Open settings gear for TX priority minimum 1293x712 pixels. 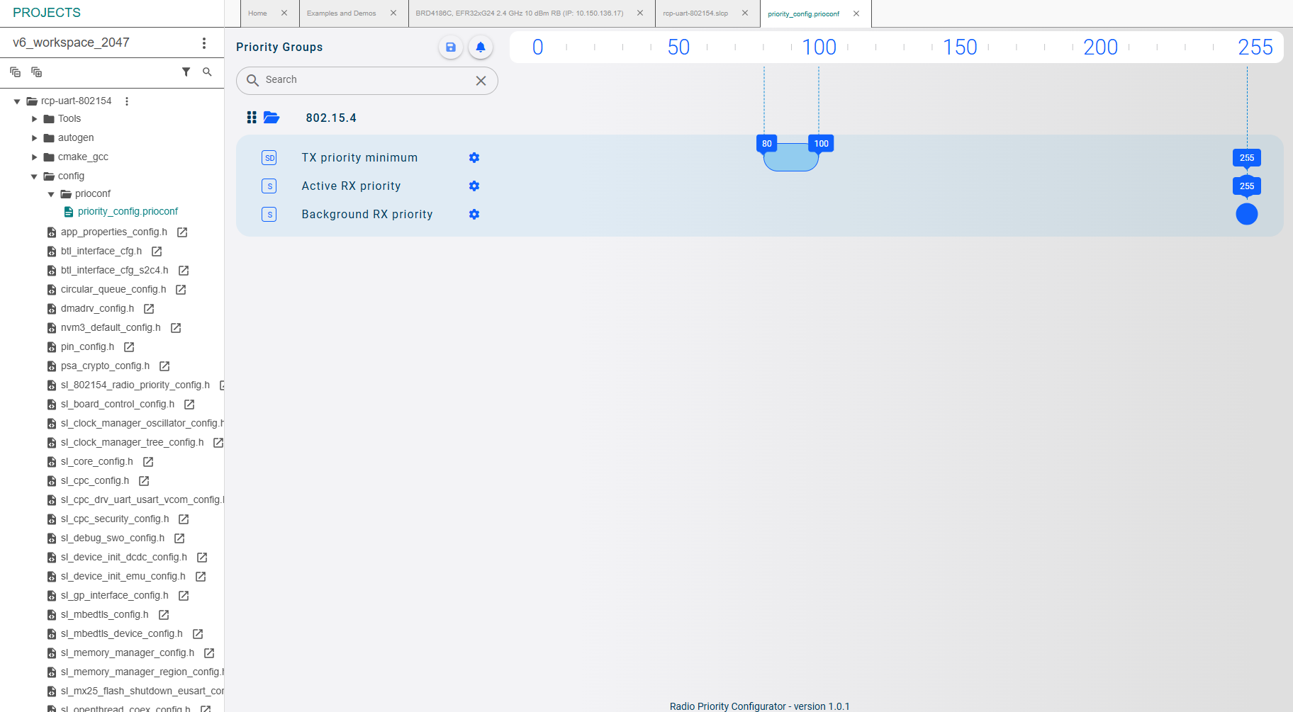pos(474,158)
